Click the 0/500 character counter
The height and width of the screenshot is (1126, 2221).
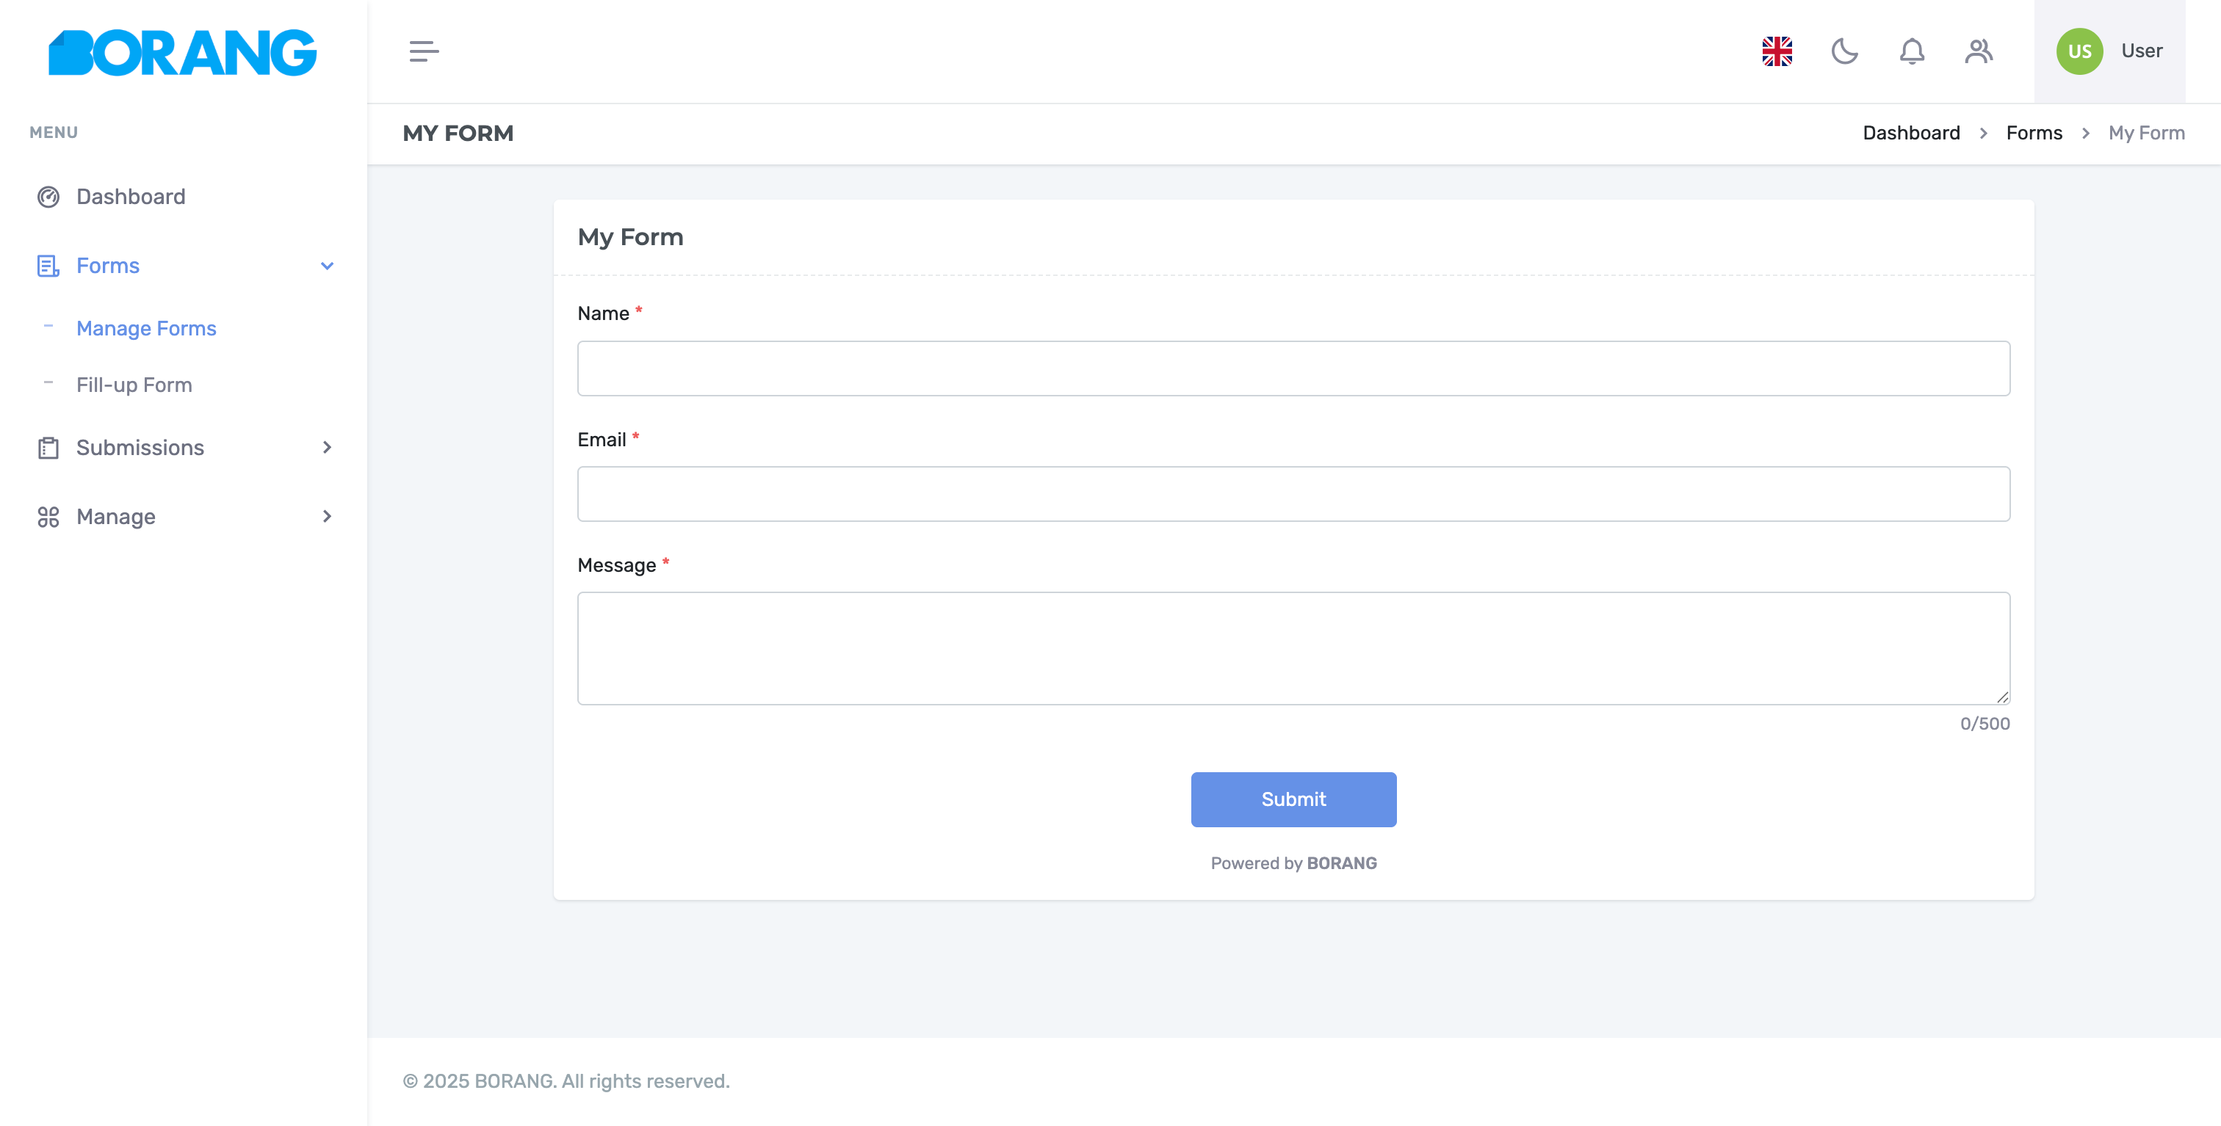(1985, 724)
